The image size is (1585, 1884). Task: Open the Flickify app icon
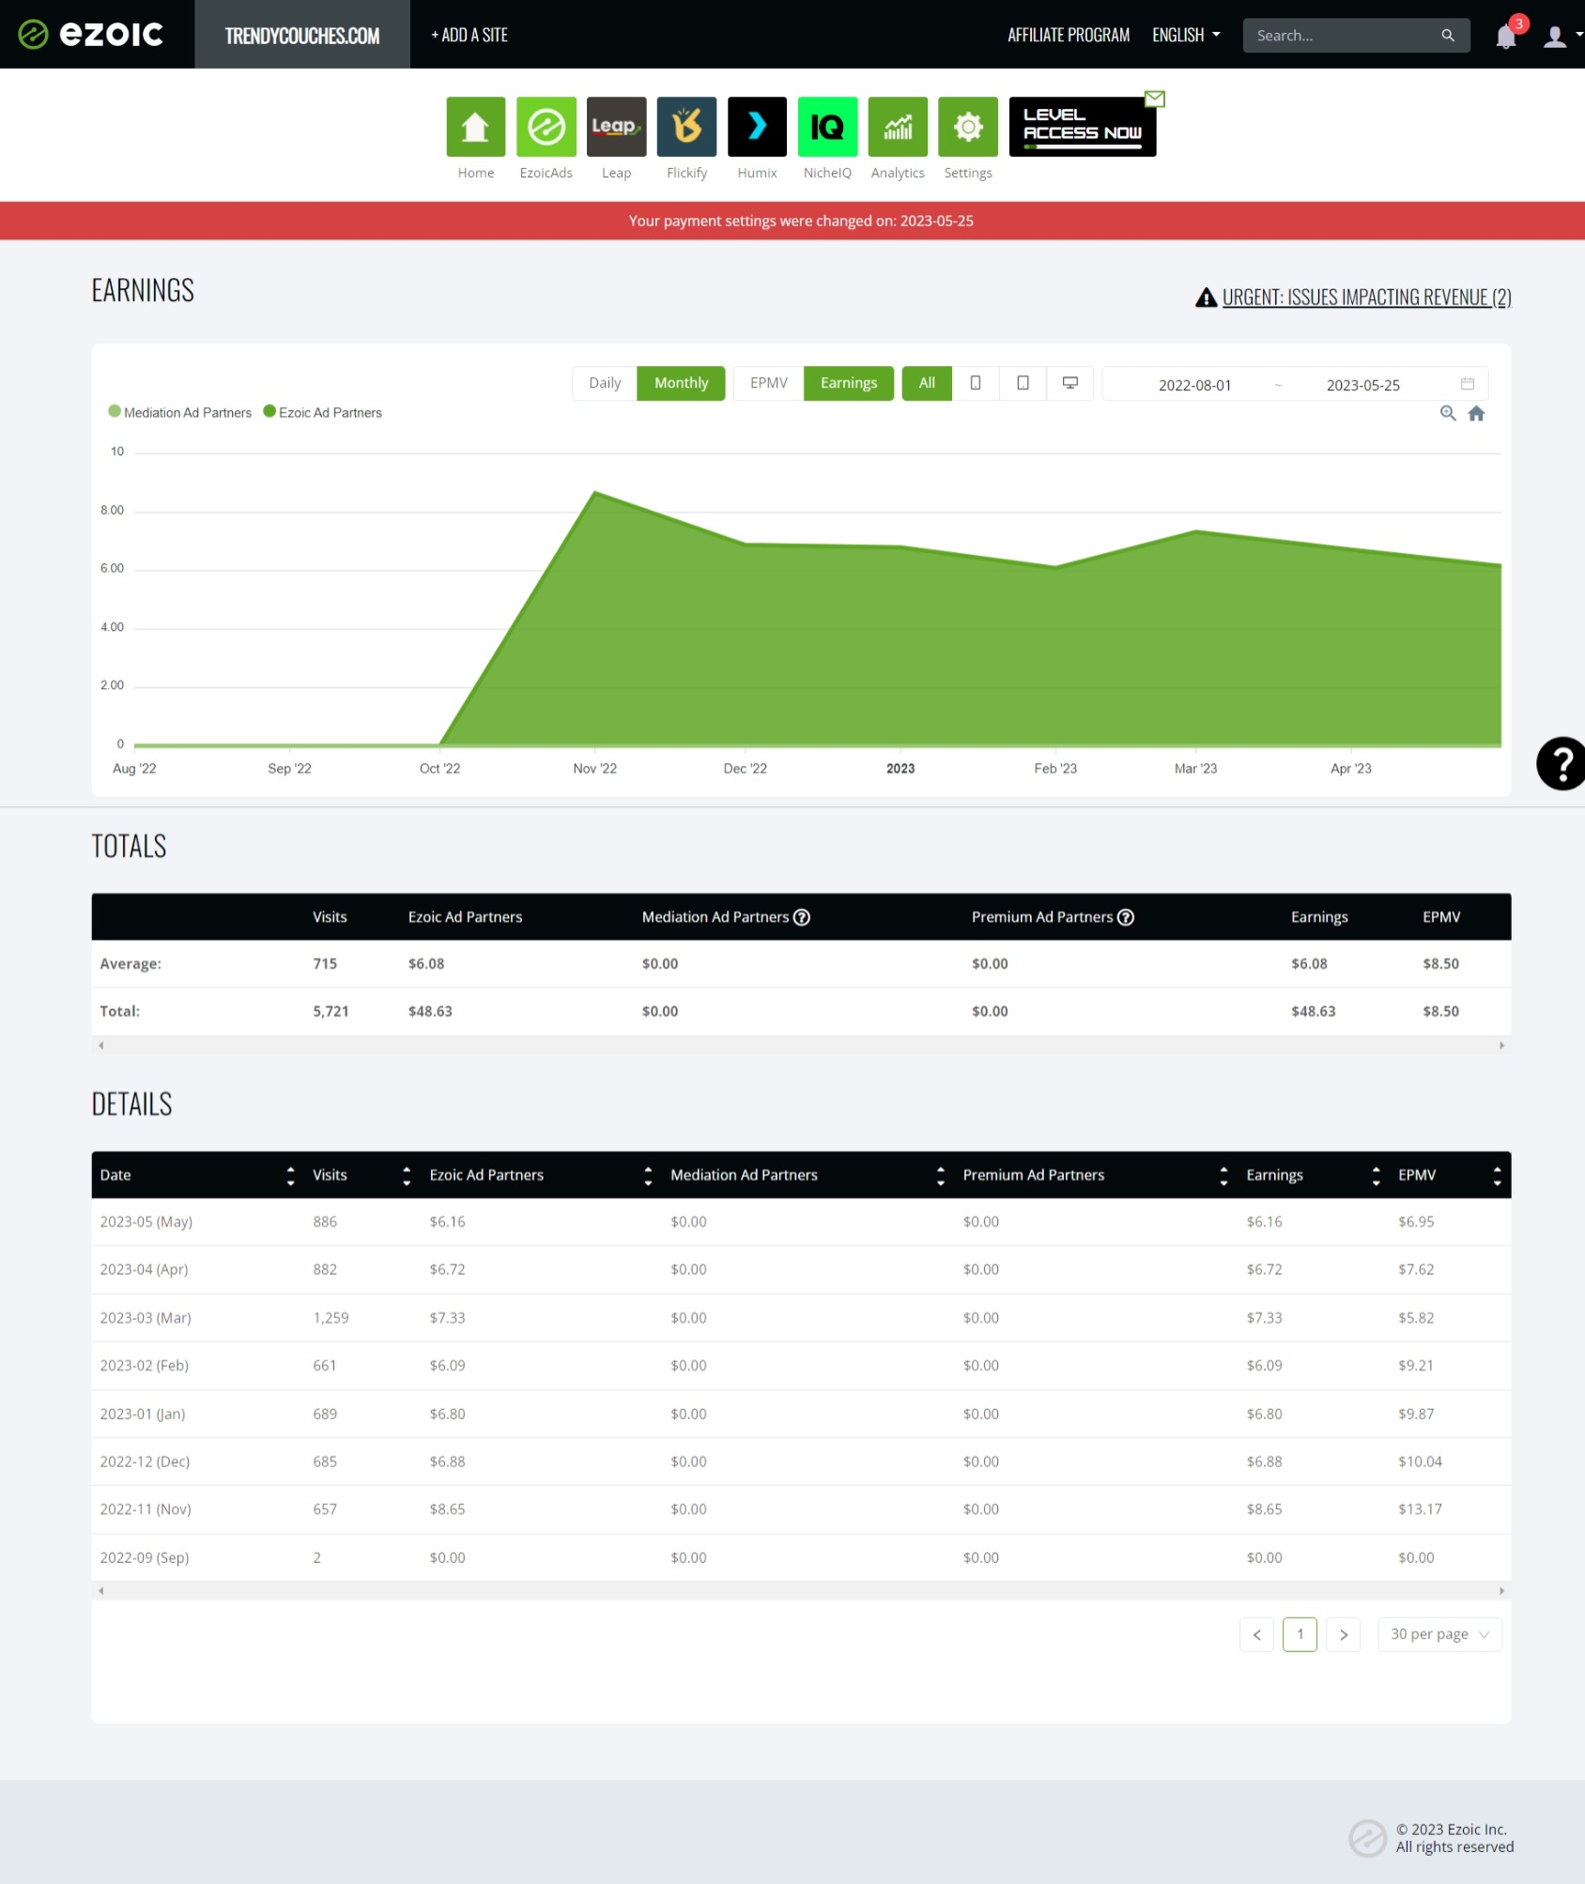pos(686,127)
